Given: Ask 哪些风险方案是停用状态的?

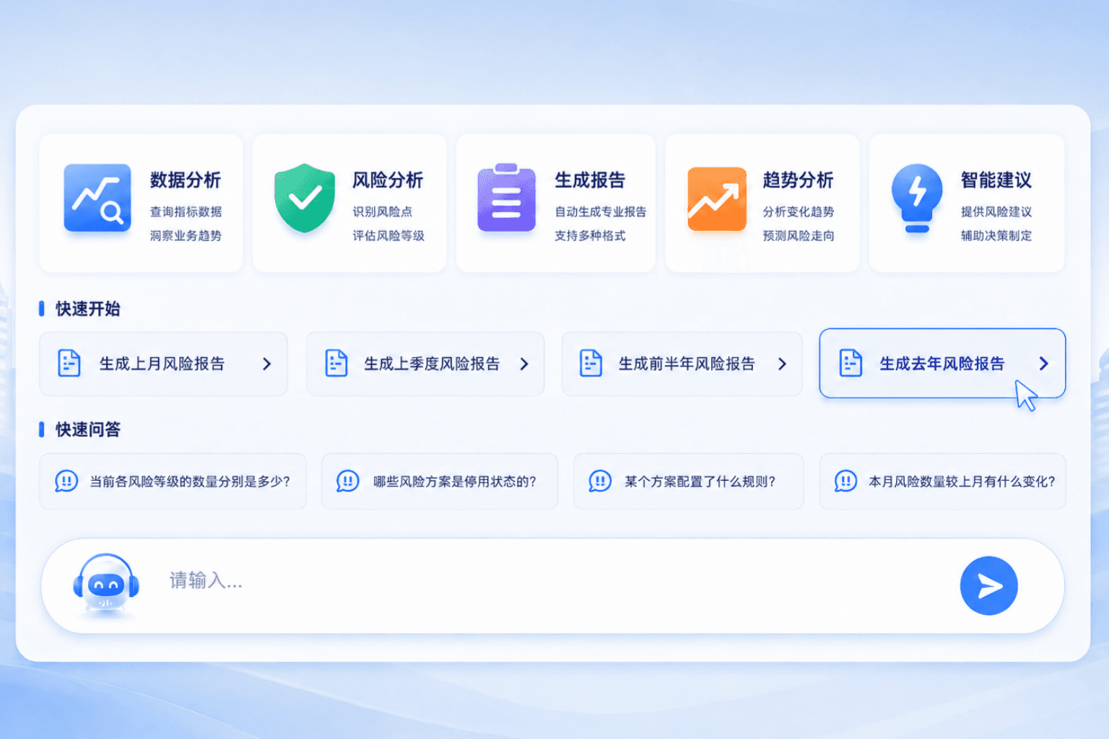Looking at the screenshot, I should click(x=440, y=481).
